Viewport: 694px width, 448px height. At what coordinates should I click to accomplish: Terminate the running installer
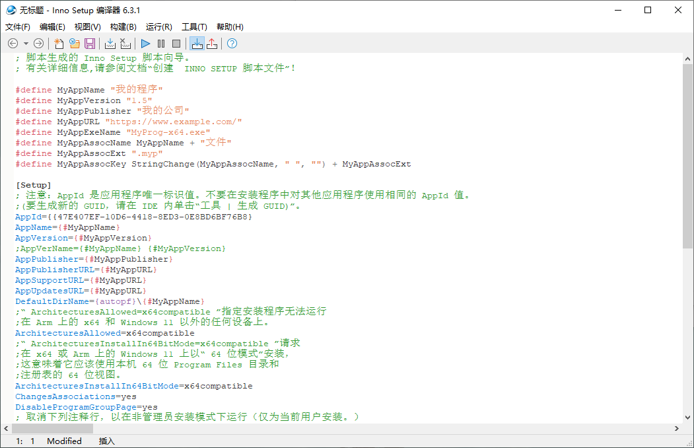click(175, 44)
